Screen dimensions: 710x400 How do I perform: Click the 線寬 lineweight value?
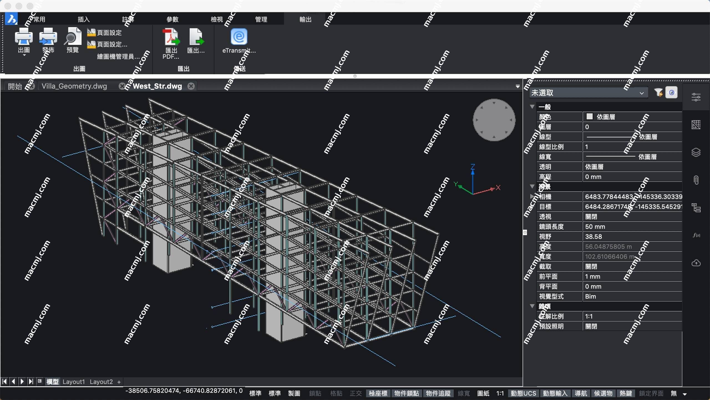tap(632, 157)
